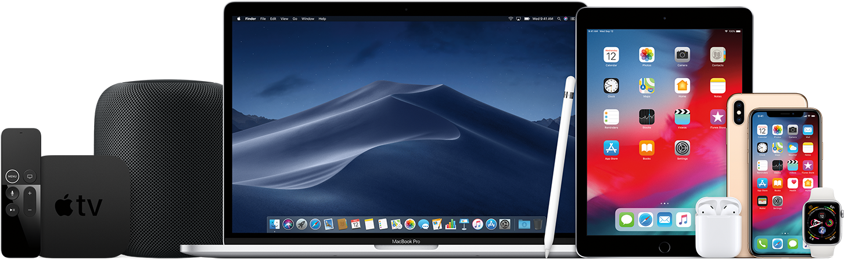The width and height of the screenshot is (844, 260).
Task: Expand the Wi-Fi status menu
Action: pos(511,19)
